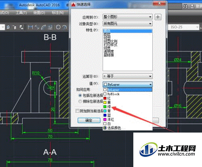Open the 对象类型 dropdown
The width and height of the screenshot is (202, 167).
(x=128, y=24)
